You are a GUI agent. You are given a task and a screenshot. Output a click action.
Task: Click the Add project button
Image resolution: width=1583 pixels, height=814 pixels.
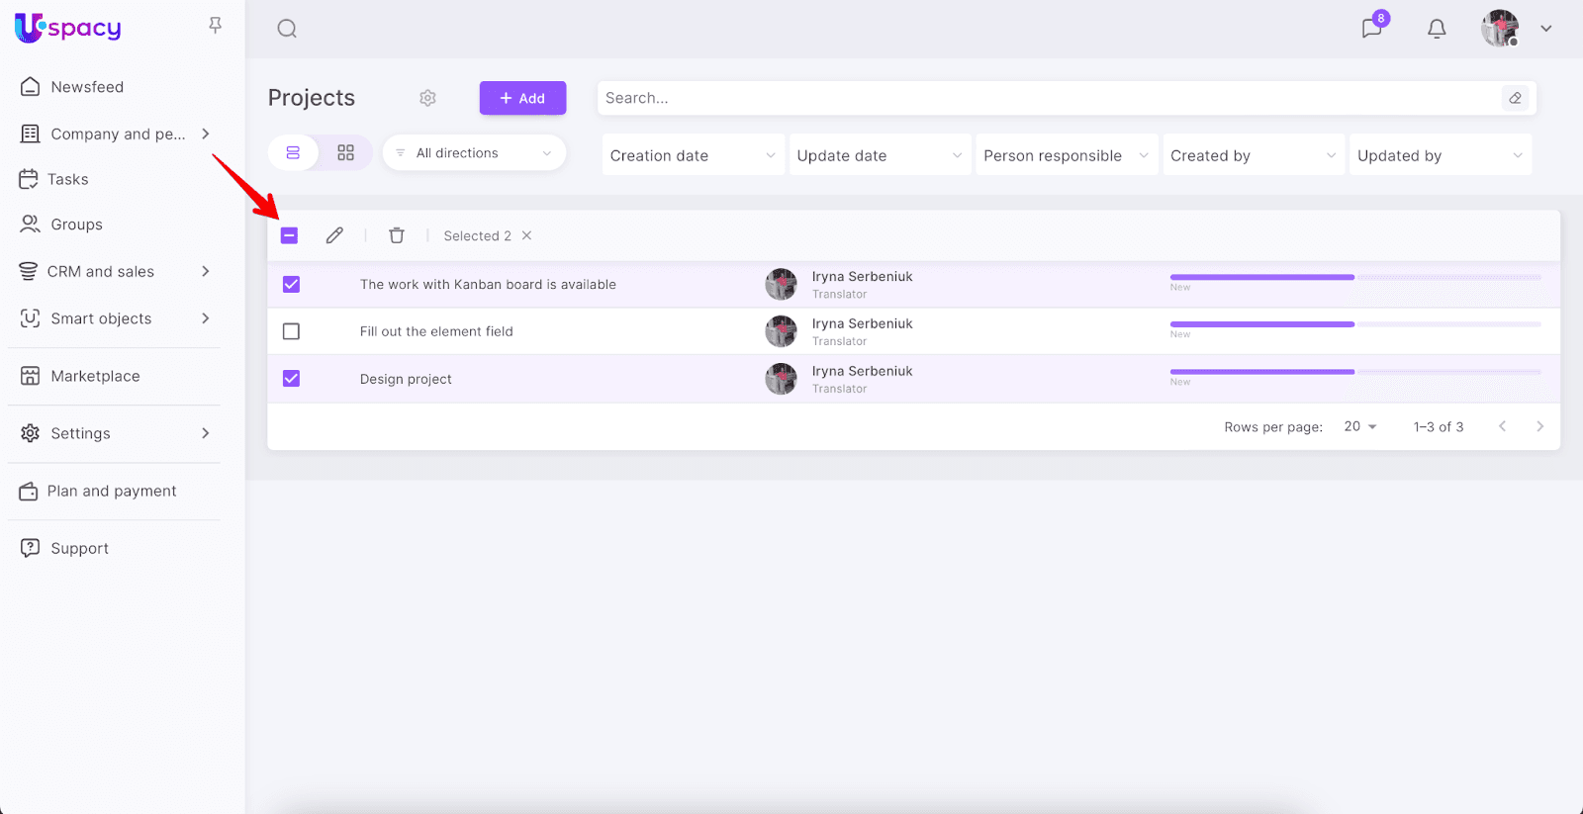pyautogui.click(x=522, y=98)
